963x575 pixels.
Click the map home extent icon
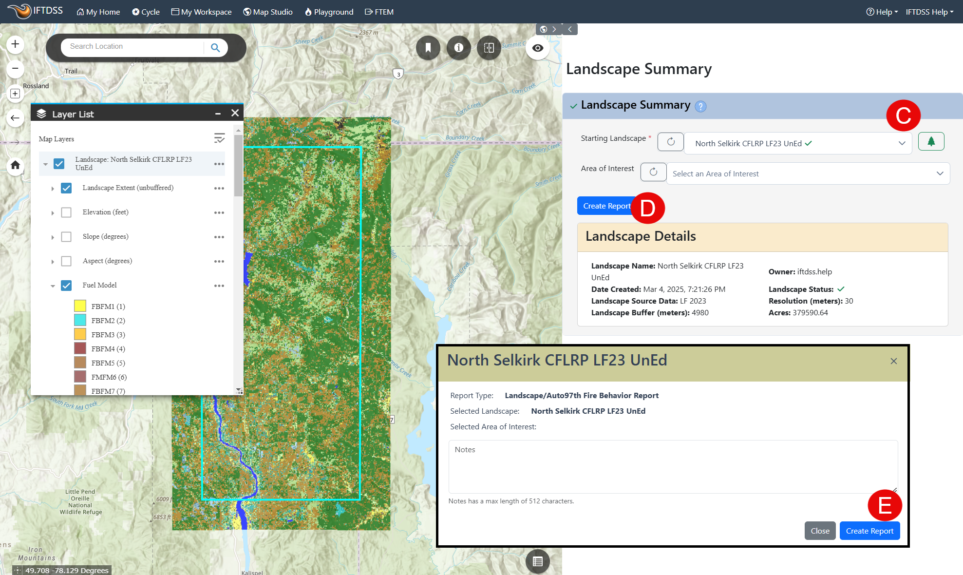tap(15, 166)
